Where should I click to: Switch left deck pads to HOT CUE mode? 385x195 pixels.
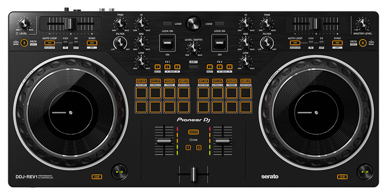click(141, 81)
